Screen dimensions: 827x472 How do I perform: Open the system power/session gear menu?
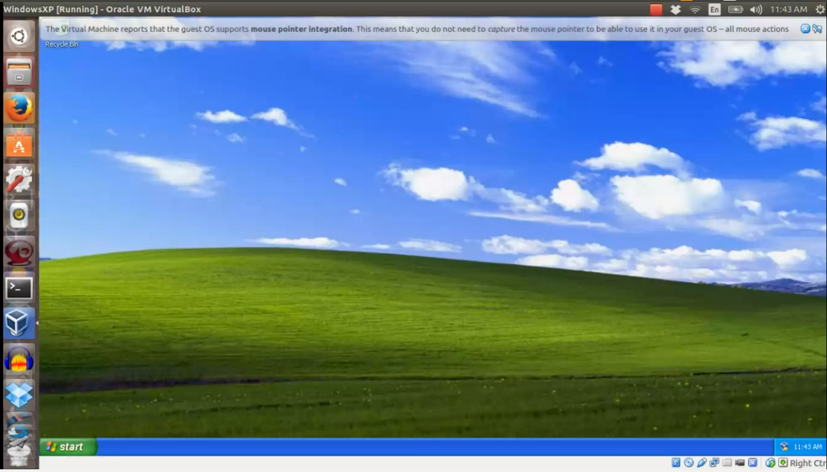820,9
